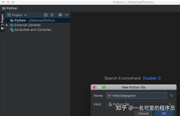This screenshot has width=180, height=116.
Task: Open Project panel settings gear
Action: tap(60, 15)
